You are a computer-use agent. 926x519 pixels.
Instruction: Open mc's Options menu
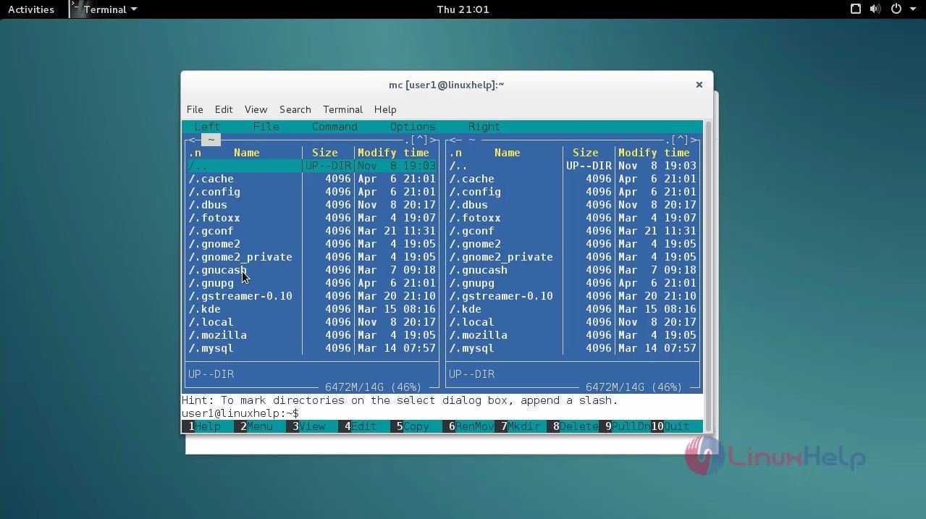click(413, 127)
